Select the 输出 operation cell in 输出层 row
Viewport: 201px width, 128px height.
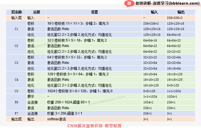click(x=36, y=119)
